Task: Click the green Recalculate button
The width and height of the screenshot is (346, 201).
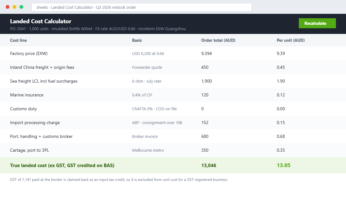Action: tap(317, 23)
